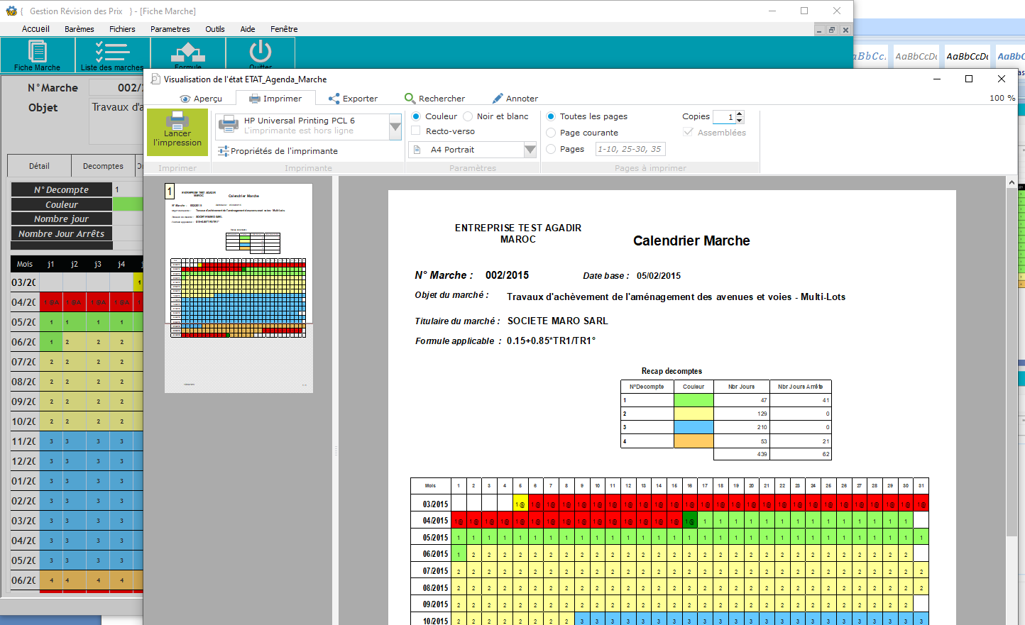
Task: Open the Annoter annotation tab
Action: tap(515, 99)
